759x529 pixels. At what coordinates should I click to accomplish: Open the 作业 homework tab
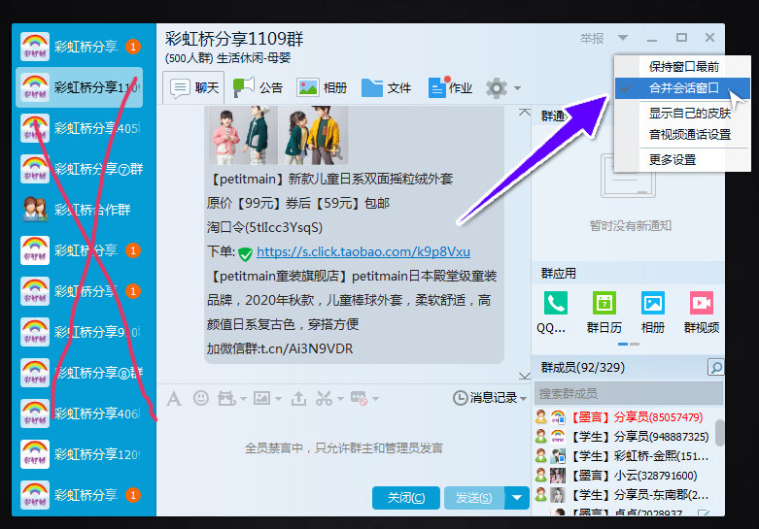click(450, 87)
